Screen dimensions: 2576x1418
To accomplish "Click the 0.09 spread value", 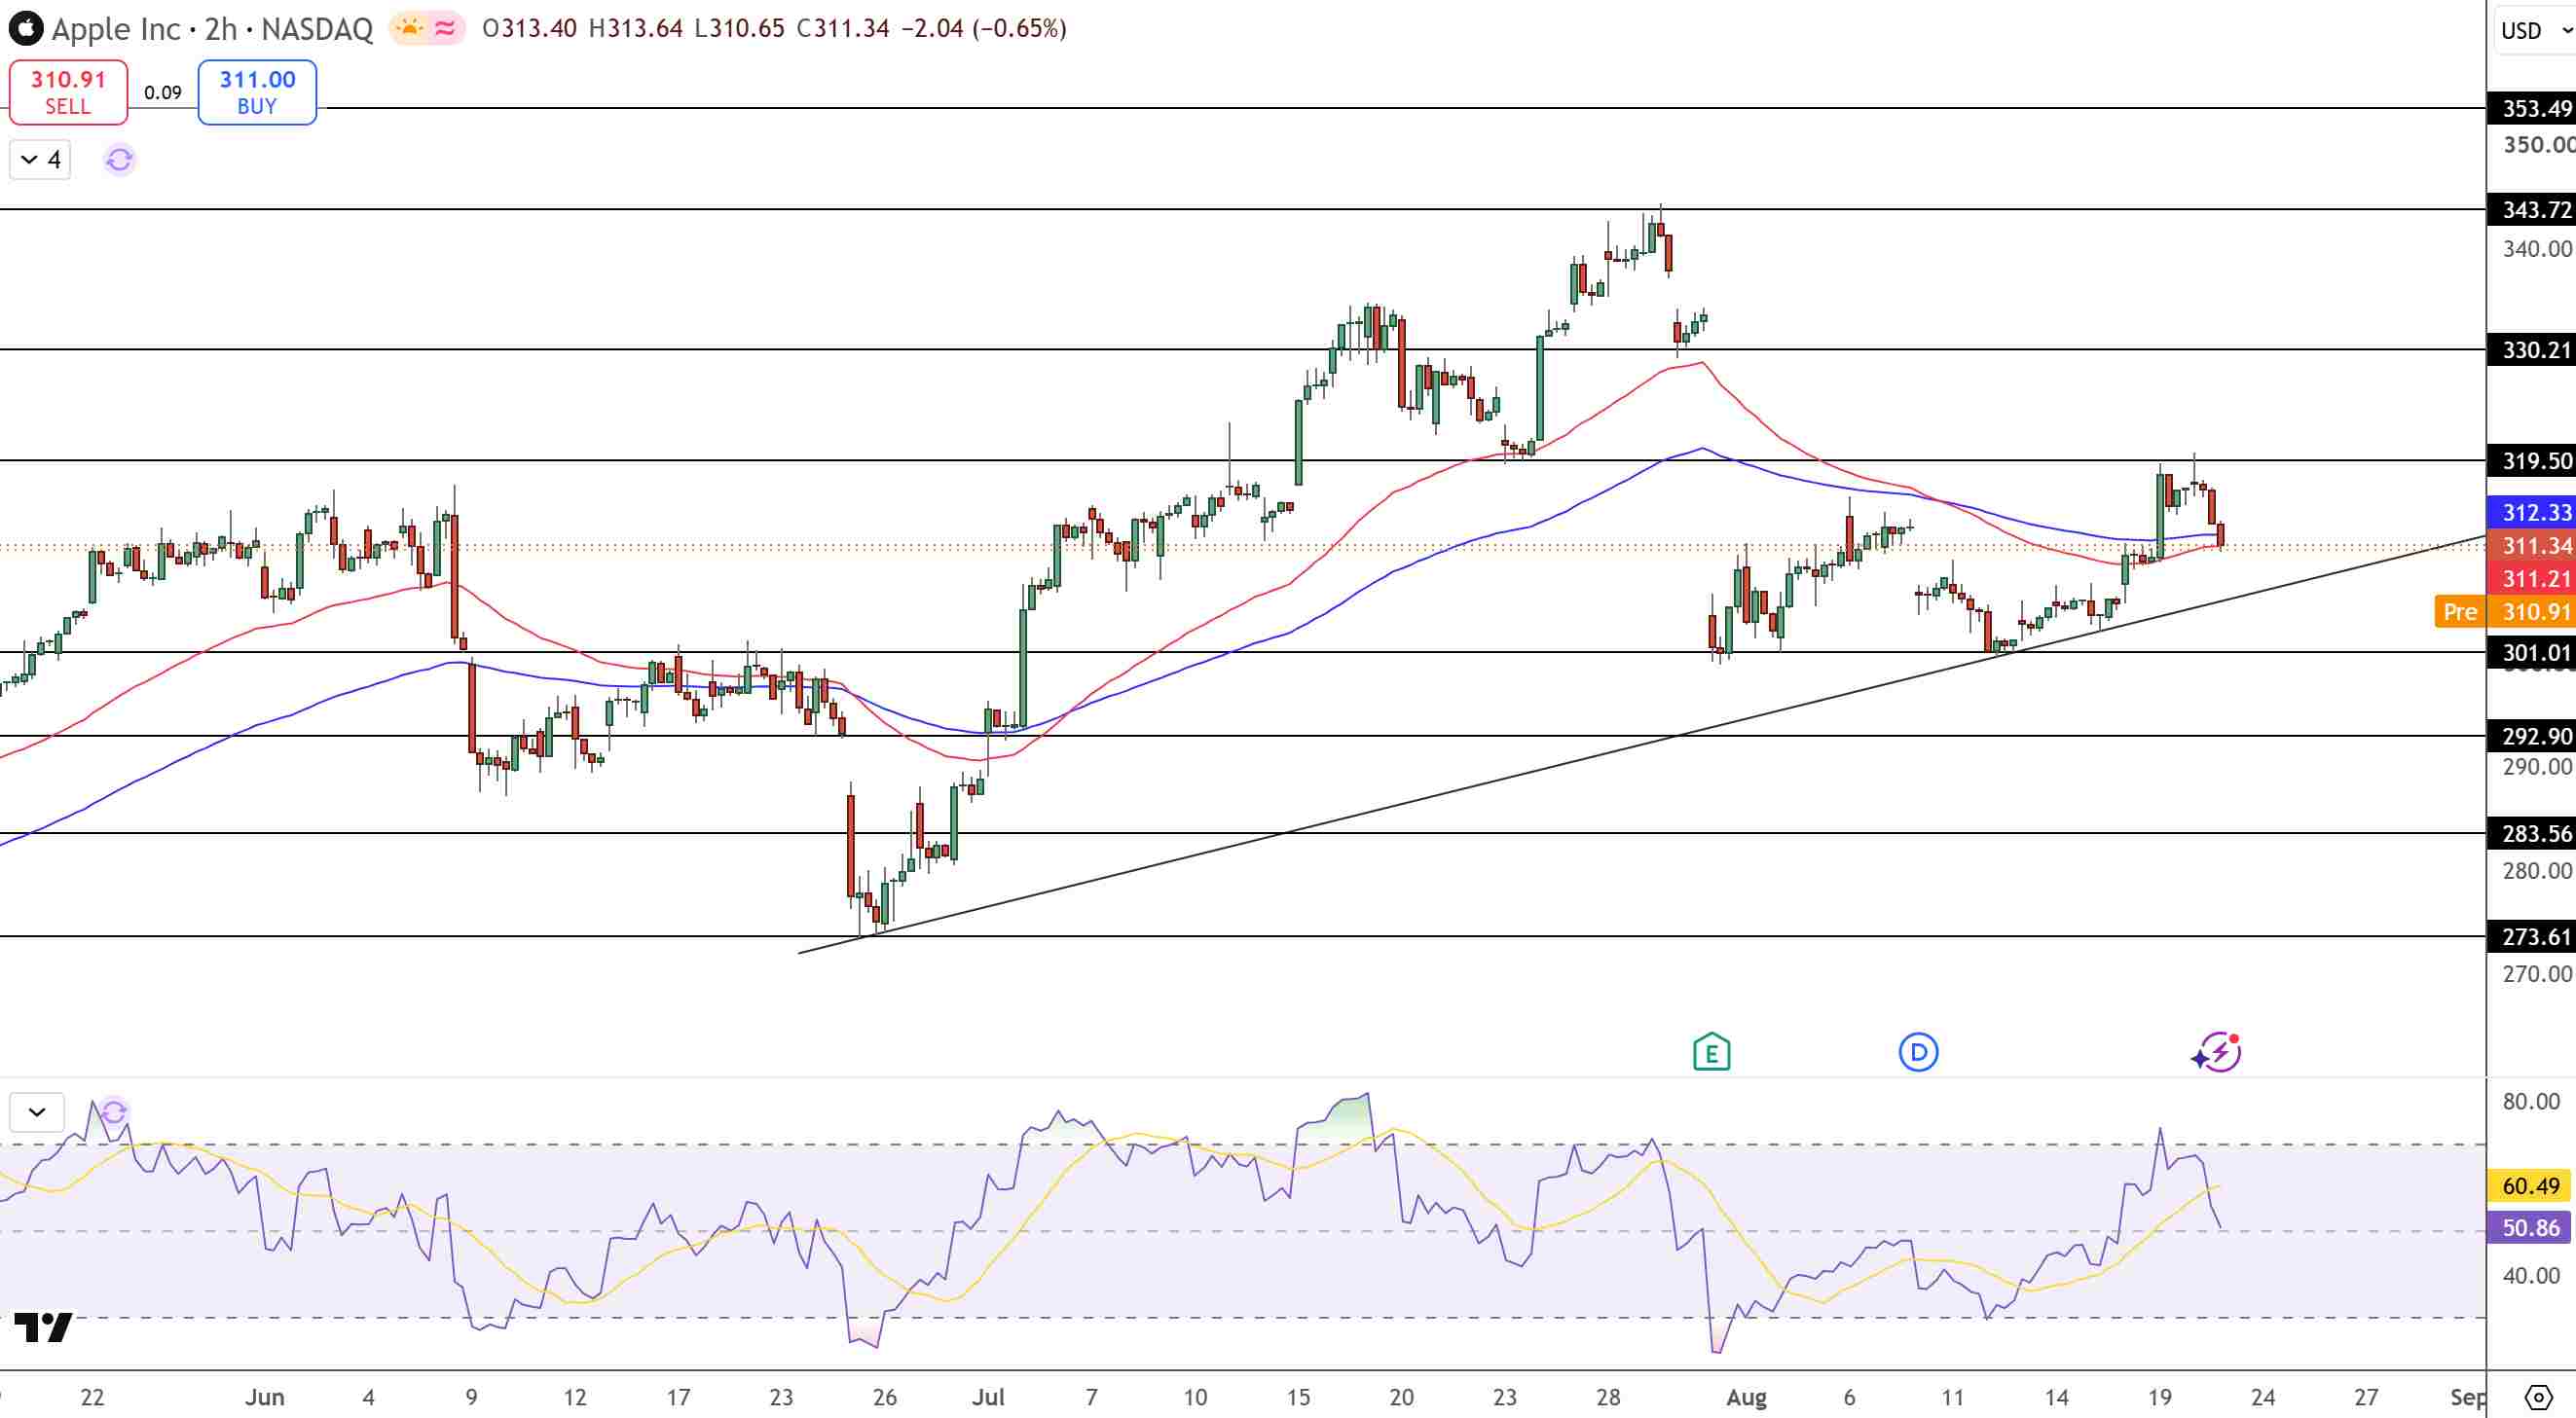I will 163,93.
